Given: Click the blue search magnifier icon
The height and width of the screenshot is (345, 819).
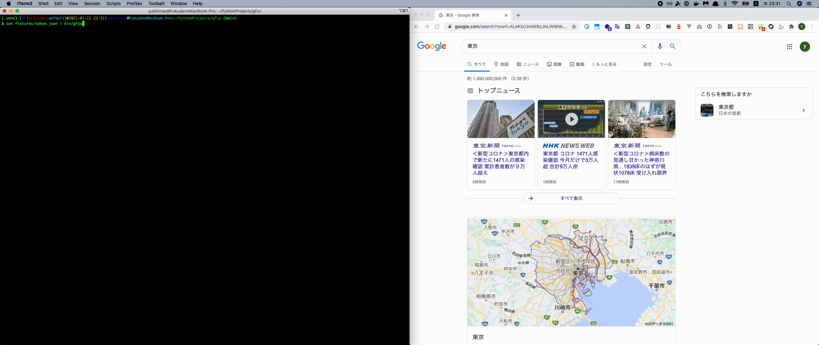Looking at the screenshot, I should click(x=672, y=46).
